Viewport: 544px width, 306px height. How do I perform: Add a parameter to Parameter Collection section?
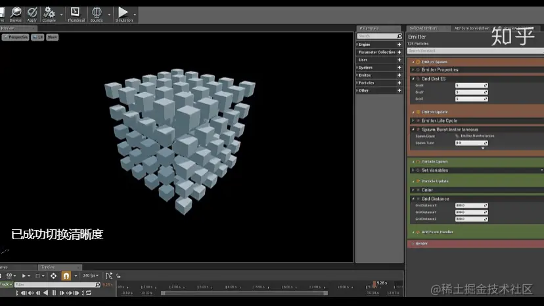[399, 52]
